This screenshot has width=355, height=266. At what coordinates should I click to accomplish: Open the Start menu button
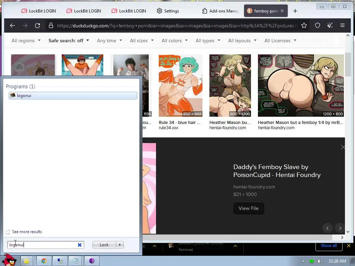[x=9, y=260]
